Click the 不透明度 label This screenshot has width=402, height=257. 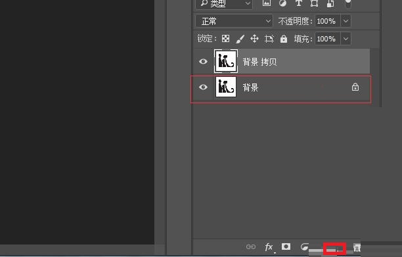tap(295, 21)
